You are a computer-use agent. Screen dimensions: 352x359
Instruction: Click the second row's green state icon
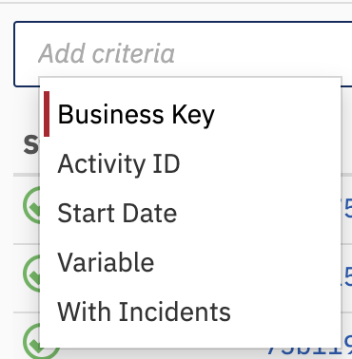[31, 274]
